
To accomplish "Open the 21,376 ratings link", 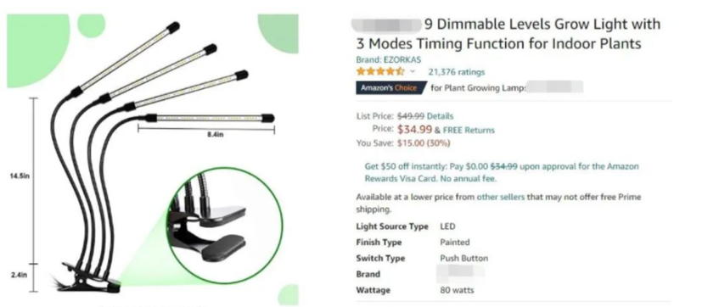I will [456, 72].
